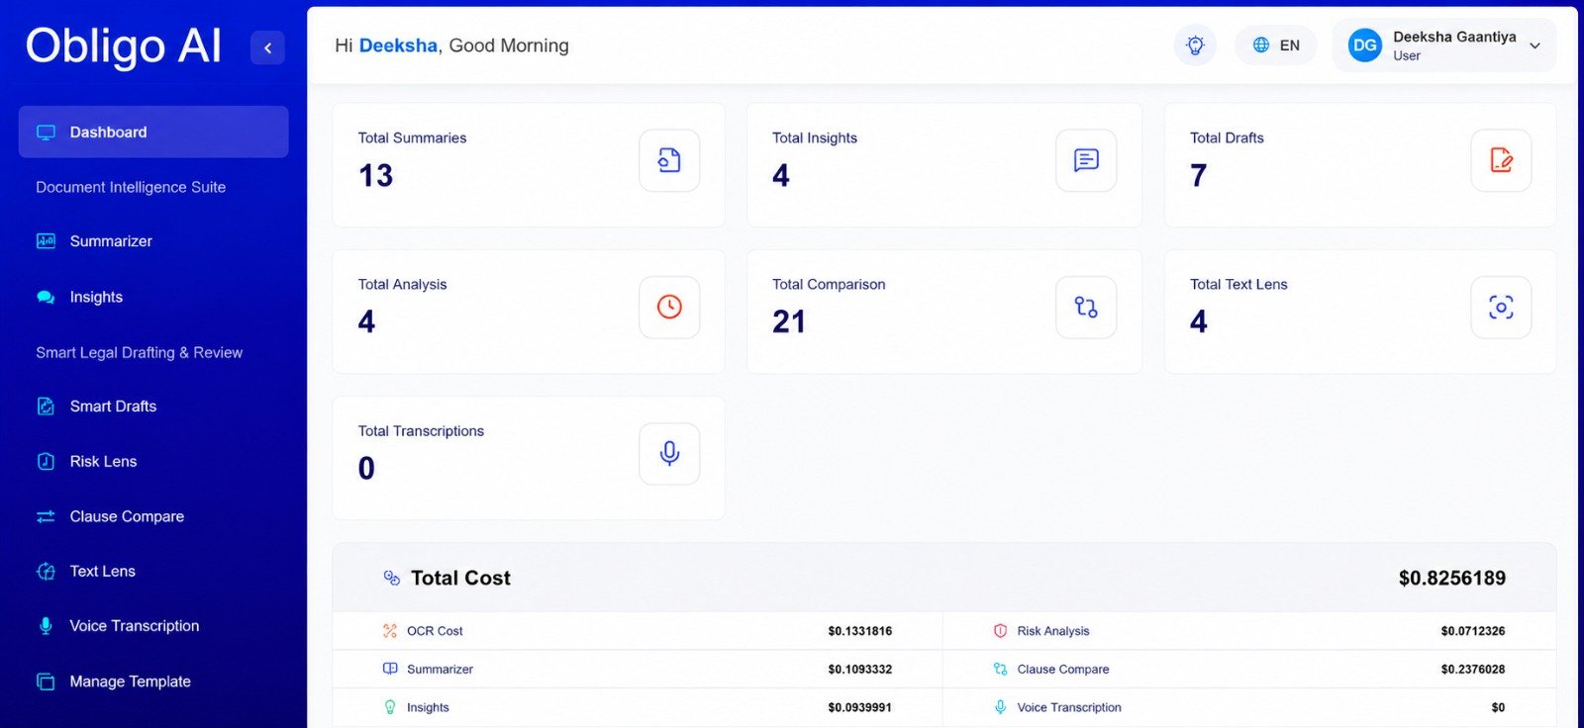This screenshot has height=728, width=1584.
Task: Click the Total Summaries card icon
Action: pyautogui.click(x=669, y=160)
